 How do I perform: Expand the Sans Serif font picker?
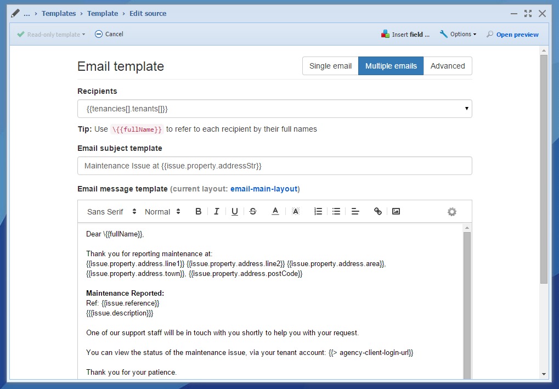click(x=112, y=212)
